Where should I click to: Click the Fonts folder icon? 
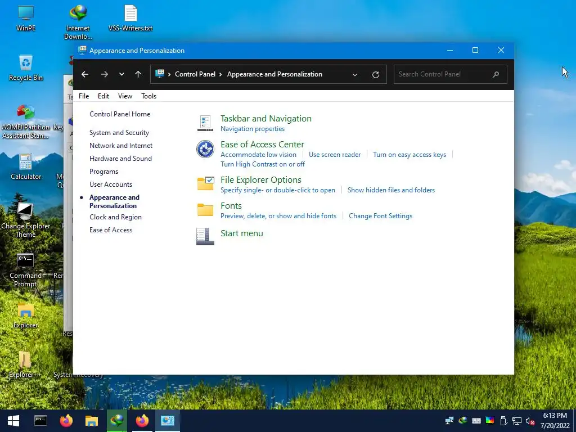205,209
